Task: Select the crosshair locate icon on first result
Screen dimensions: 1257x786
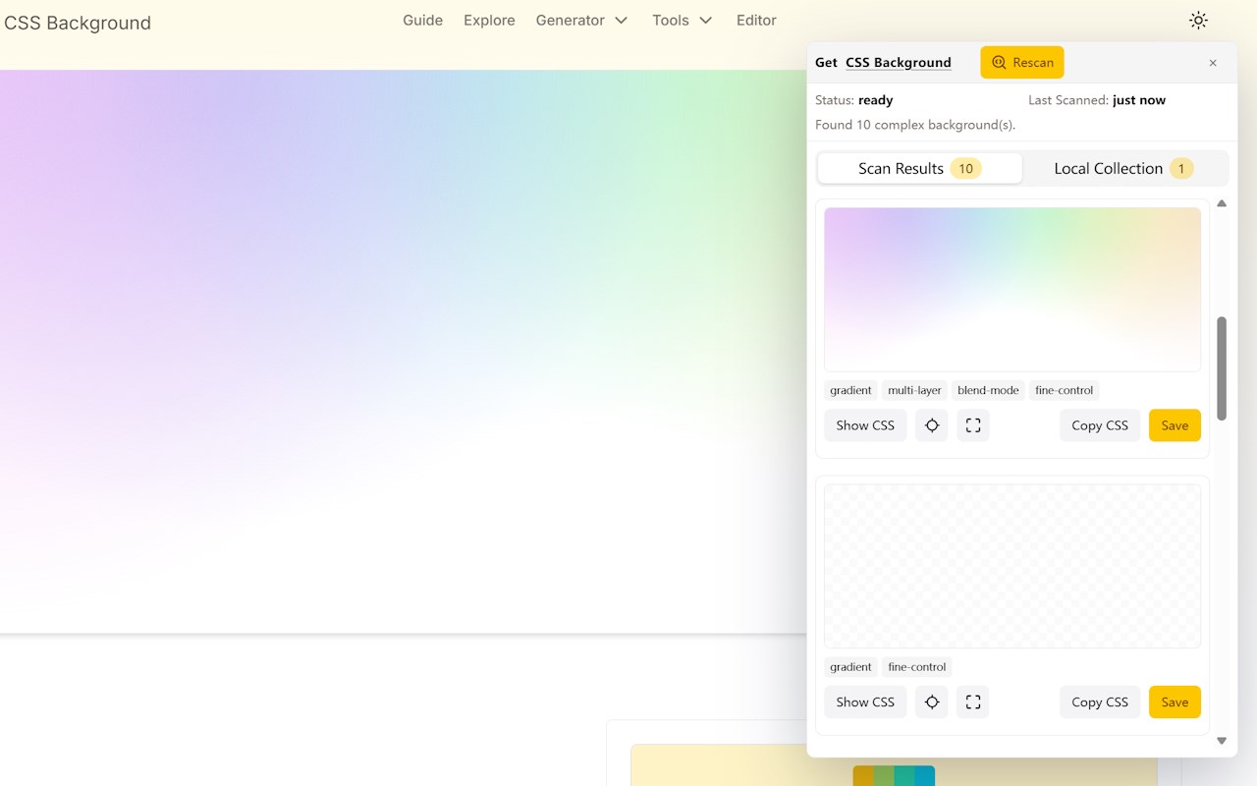Action: pos(931,424)
